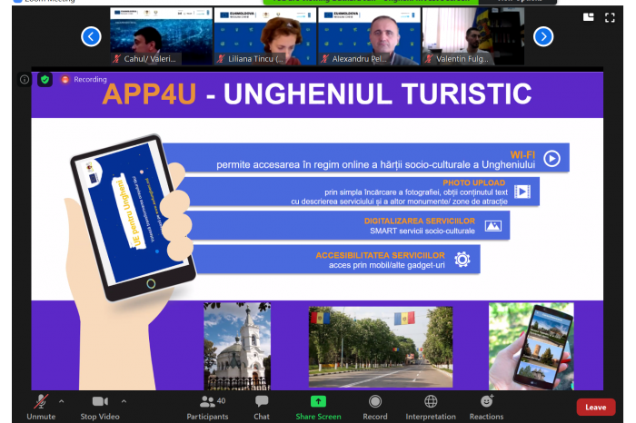Click the red Leave button
This screenshot has height=423, width=636.
click(x=595, y=407)
